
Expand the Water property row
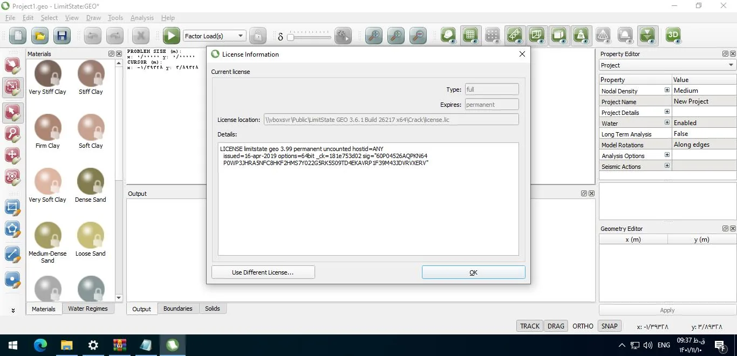(667, 122)
